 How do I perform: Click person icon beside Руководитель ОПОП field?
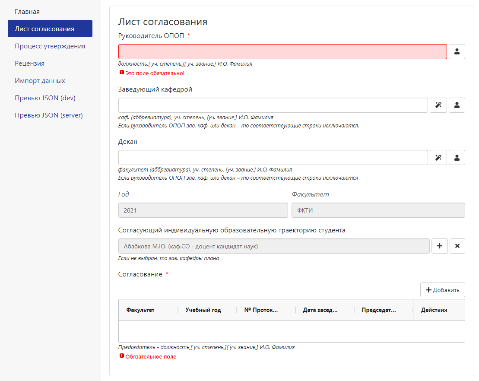pyautogui.click(x=457, y=52)
